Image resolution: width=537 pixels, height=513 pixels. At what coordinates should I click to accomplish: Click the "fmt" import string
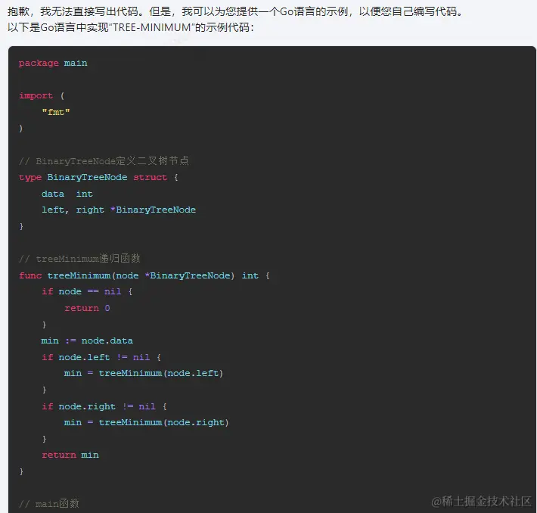56,112
